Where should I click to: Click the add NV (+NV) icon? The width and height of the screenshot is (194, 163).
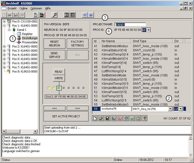tap(113, 118)
